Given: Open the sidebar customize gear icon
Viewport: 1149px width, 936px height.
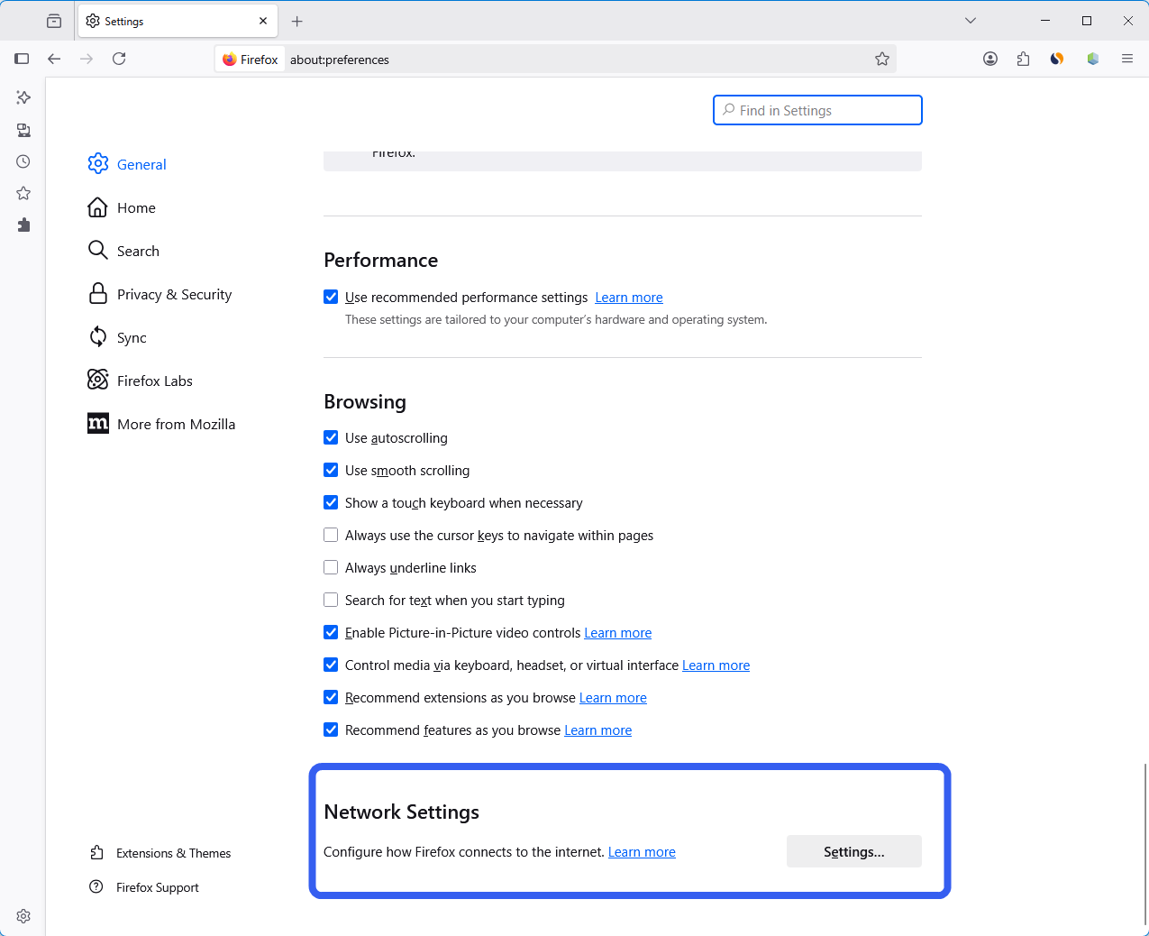Looking at the screenshot, I should tap(23, 916).
